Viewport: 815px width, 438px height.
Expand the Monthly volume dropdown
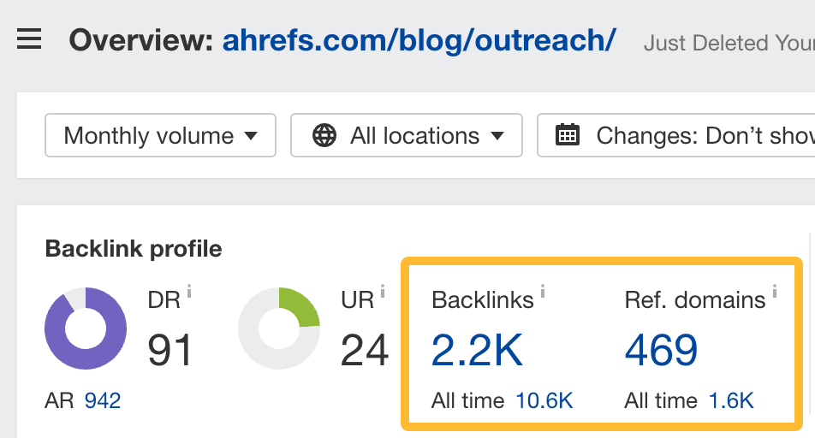pos(160,136)
